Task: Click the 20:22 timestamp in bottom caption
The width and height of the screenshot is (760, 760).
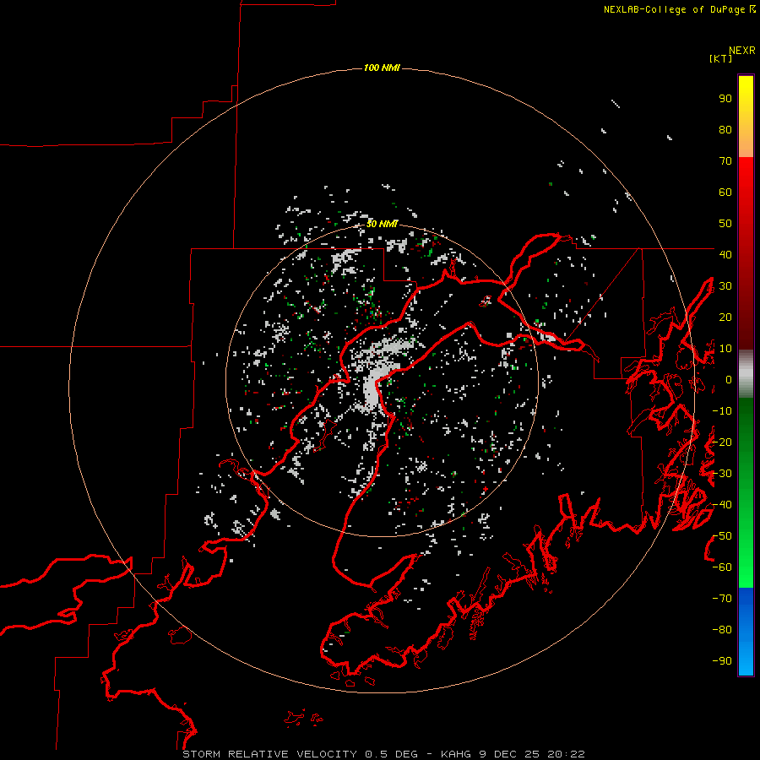Action: point(566,754)
